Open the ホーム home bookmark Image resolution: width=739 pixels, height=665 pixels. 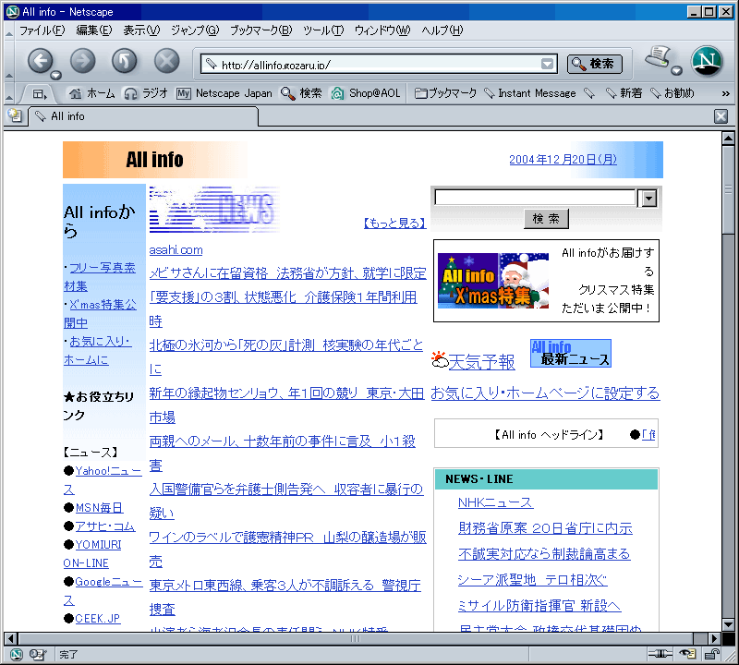91,93
